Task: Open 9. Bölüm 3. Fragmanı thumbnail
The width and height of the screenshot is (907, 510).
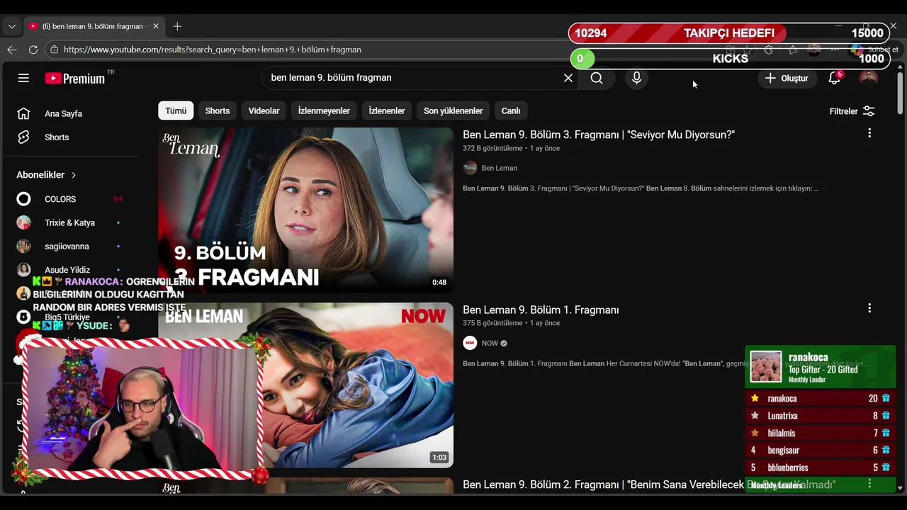Action: pyautogui.click(x=305, y=210)
